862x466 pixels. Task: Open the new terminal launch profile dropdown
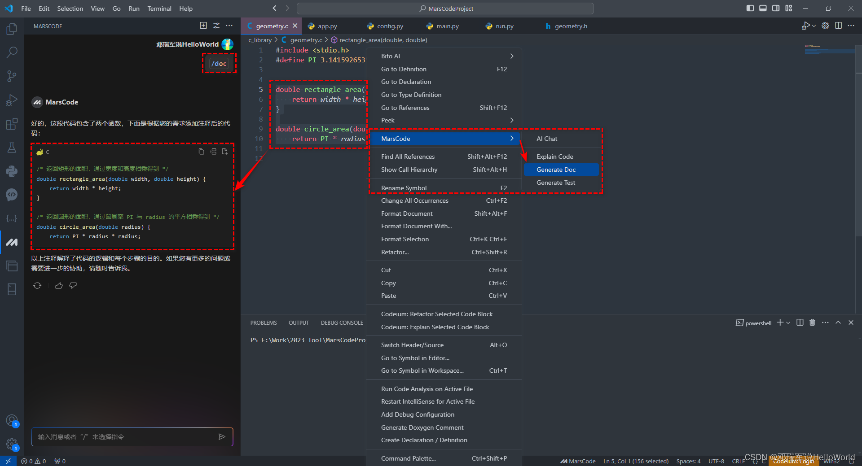[x=788, y=323]
